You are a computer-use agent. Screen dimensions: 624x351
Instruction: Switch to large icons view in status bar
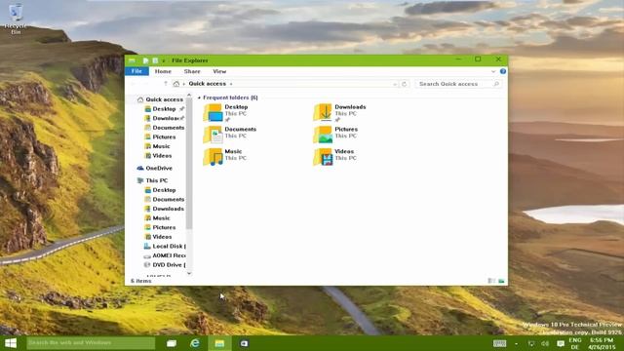click(501, 281)
